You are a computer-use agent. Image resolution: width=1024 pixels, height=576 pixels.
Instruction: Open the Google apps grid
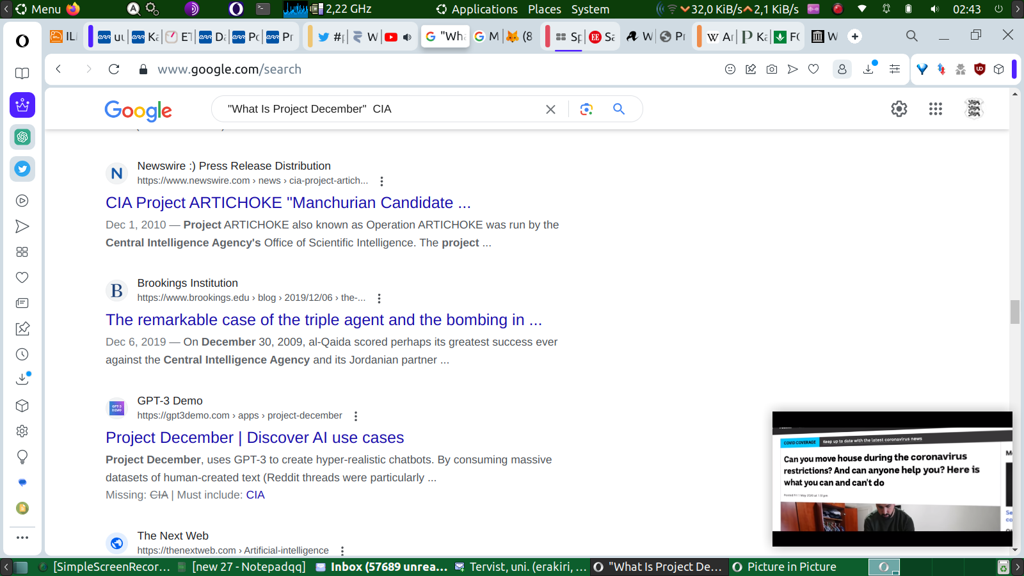point(936,109)
